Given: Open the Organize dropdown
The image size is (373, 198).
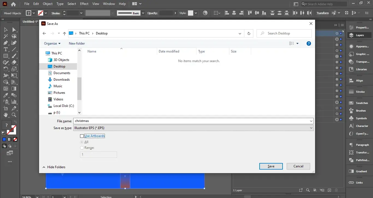Looking at the screenshot, I should (x=52, y=43).
